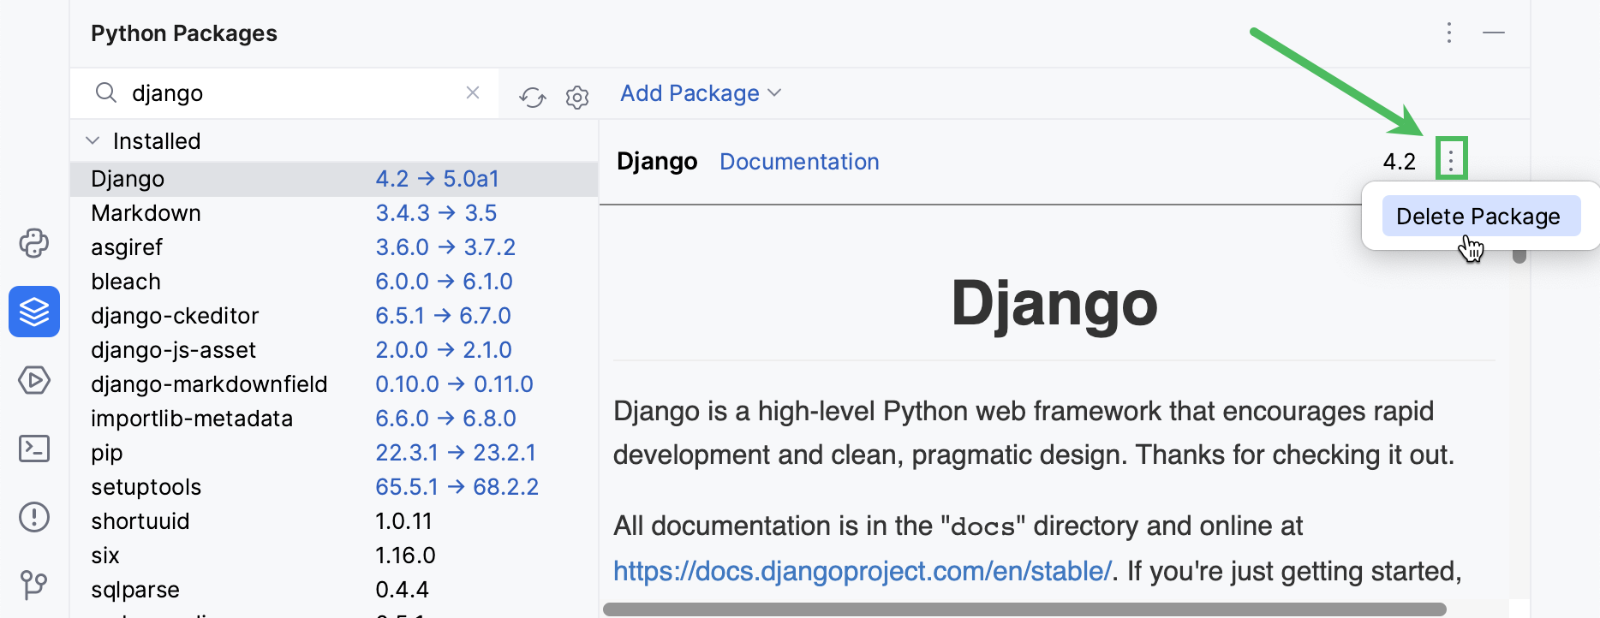Click the large Django heading
This screenshot has width=1600, height=618.
(x=1054, y=304)
